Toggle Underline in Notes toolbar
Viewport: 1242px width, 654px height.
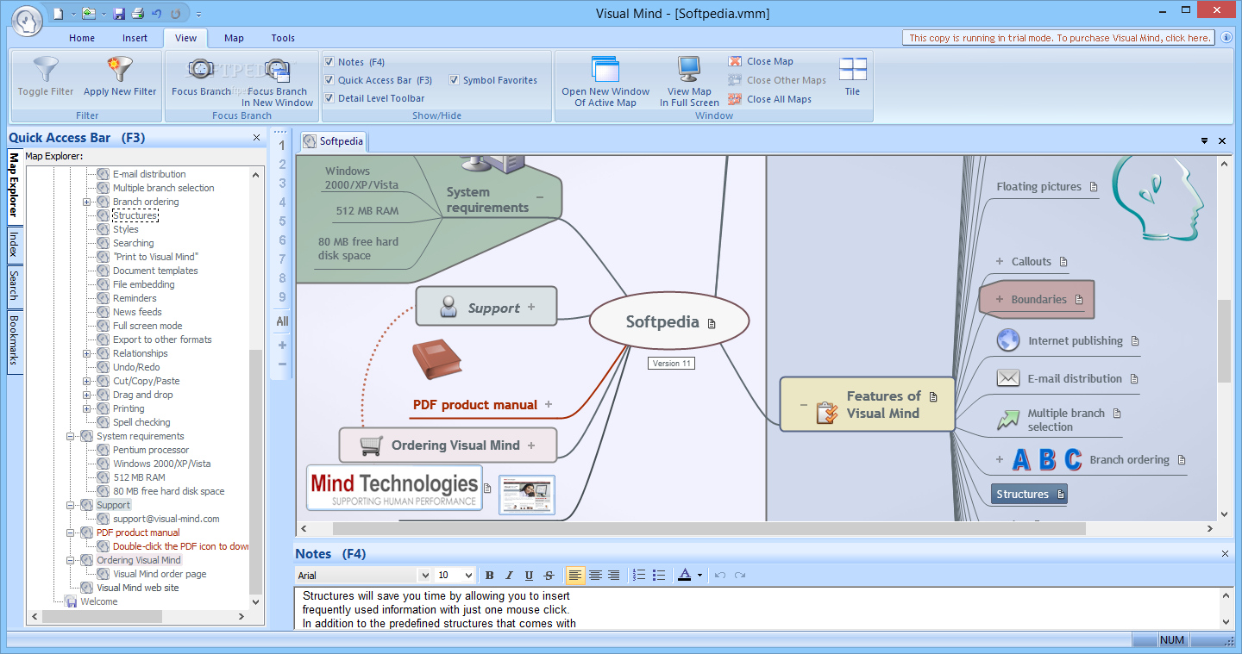click(529, 575)
